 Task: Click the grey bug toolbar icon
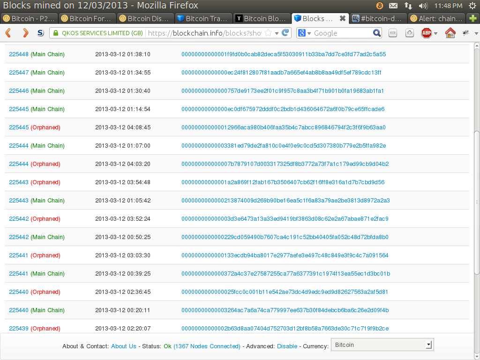point(465,33)
